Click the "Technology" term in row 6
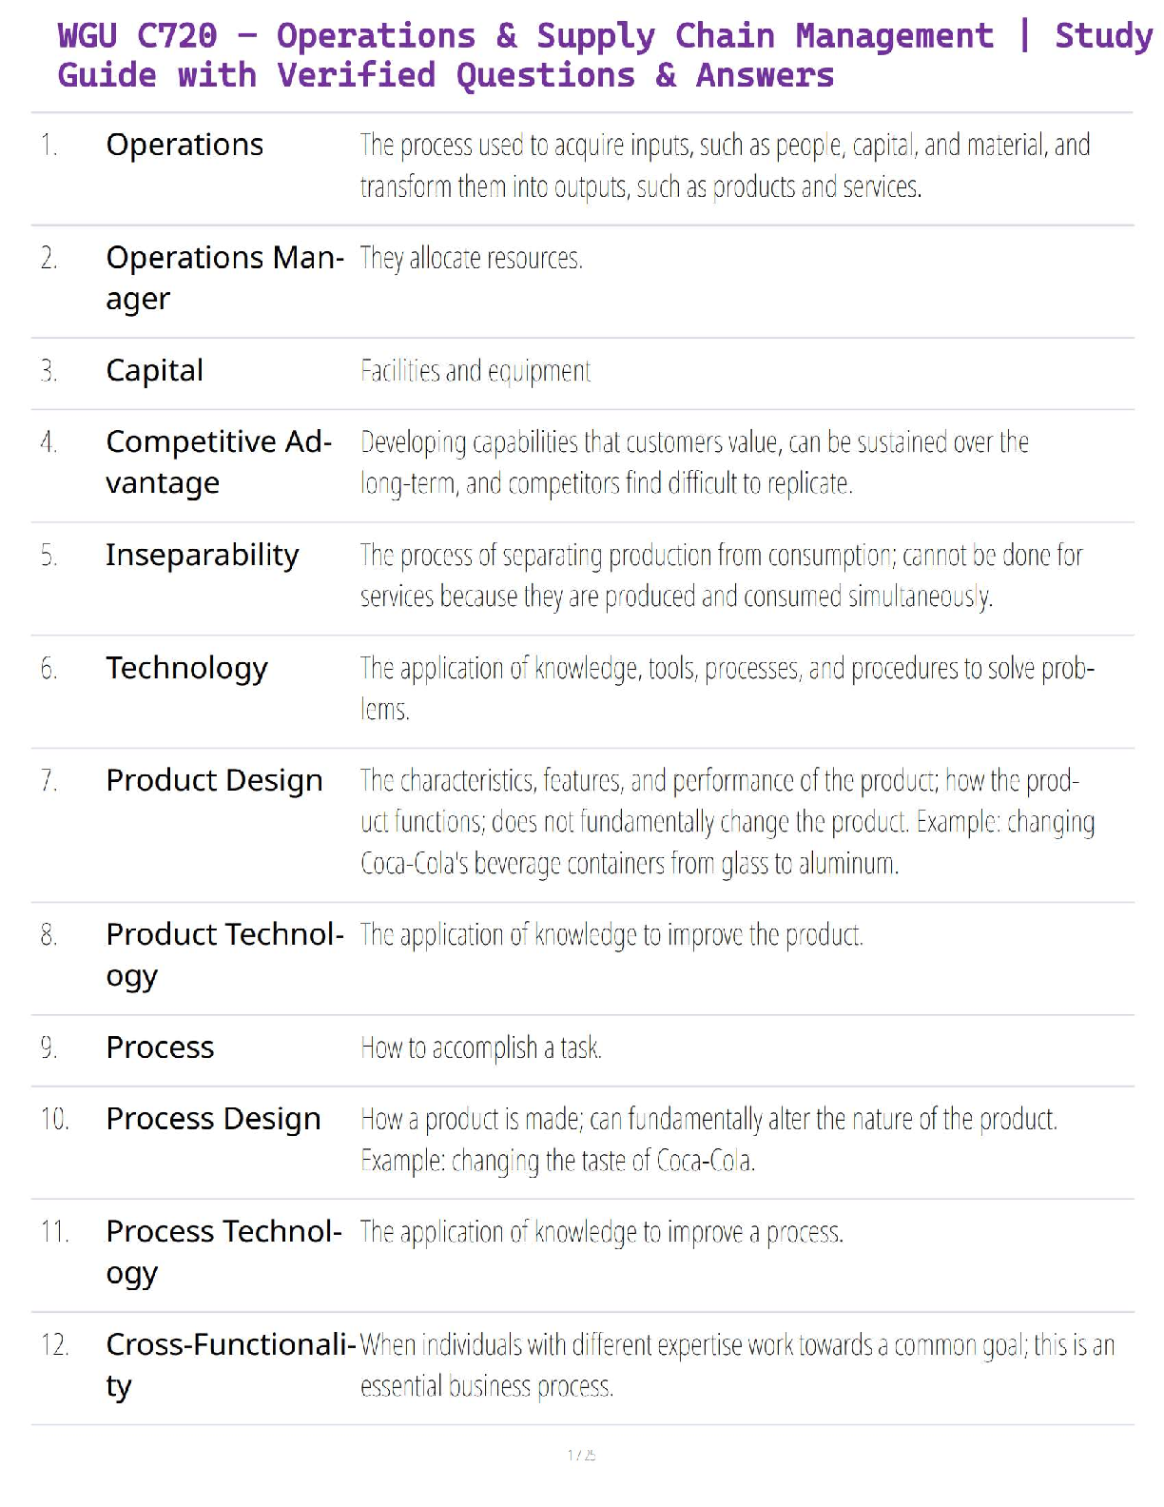The height and width of the screenshot is (1507, 1164). 186,668
